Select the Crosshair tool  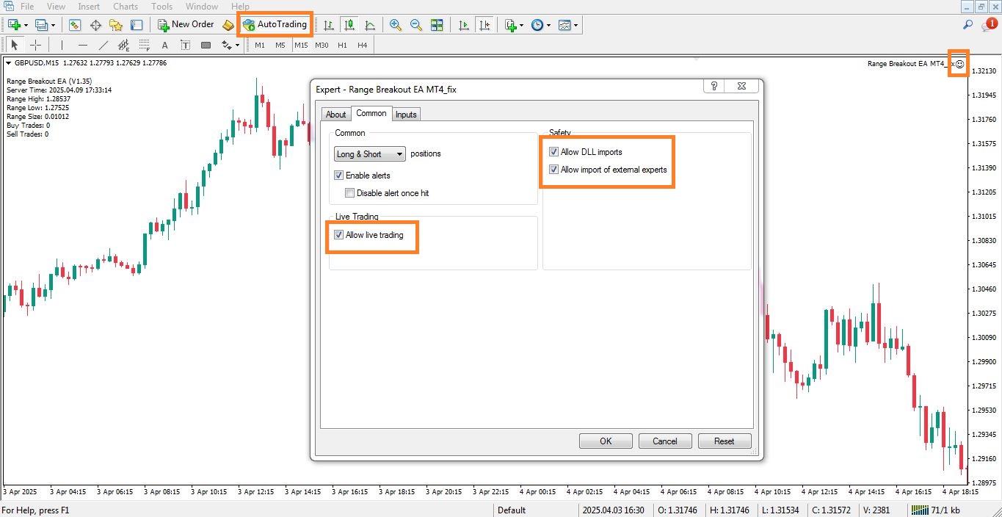[35, 44]
